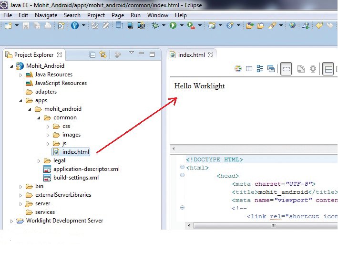This screenshot has width=338, height=265.
Task: Expand the Worklight Development Server node
Action: [x=12, y=221]
